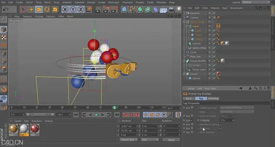Toggle Use checkbox for Textures
The height and width of the screenshot is (147, 275).
click(192, 128)
